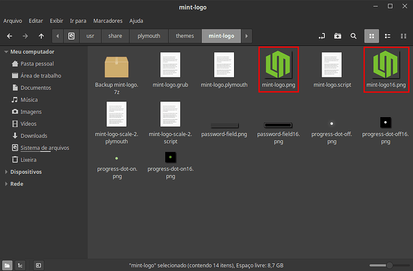Open Documentos in sidebar
Image resolution: width=413 pixels, height=271 pixels.
pos(32,88)
